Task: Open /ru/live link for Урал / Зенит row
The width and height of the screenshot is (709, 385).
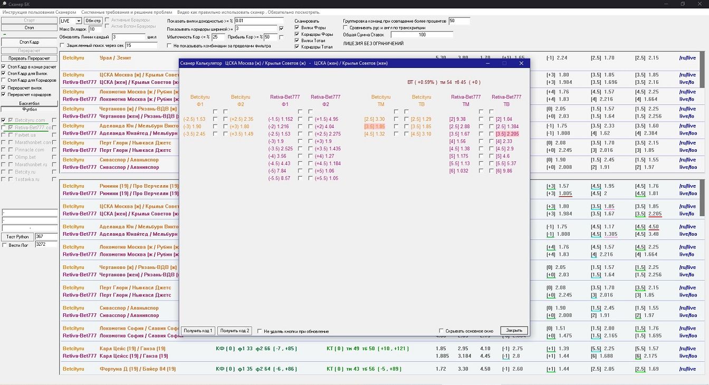Action: (687, 57)
